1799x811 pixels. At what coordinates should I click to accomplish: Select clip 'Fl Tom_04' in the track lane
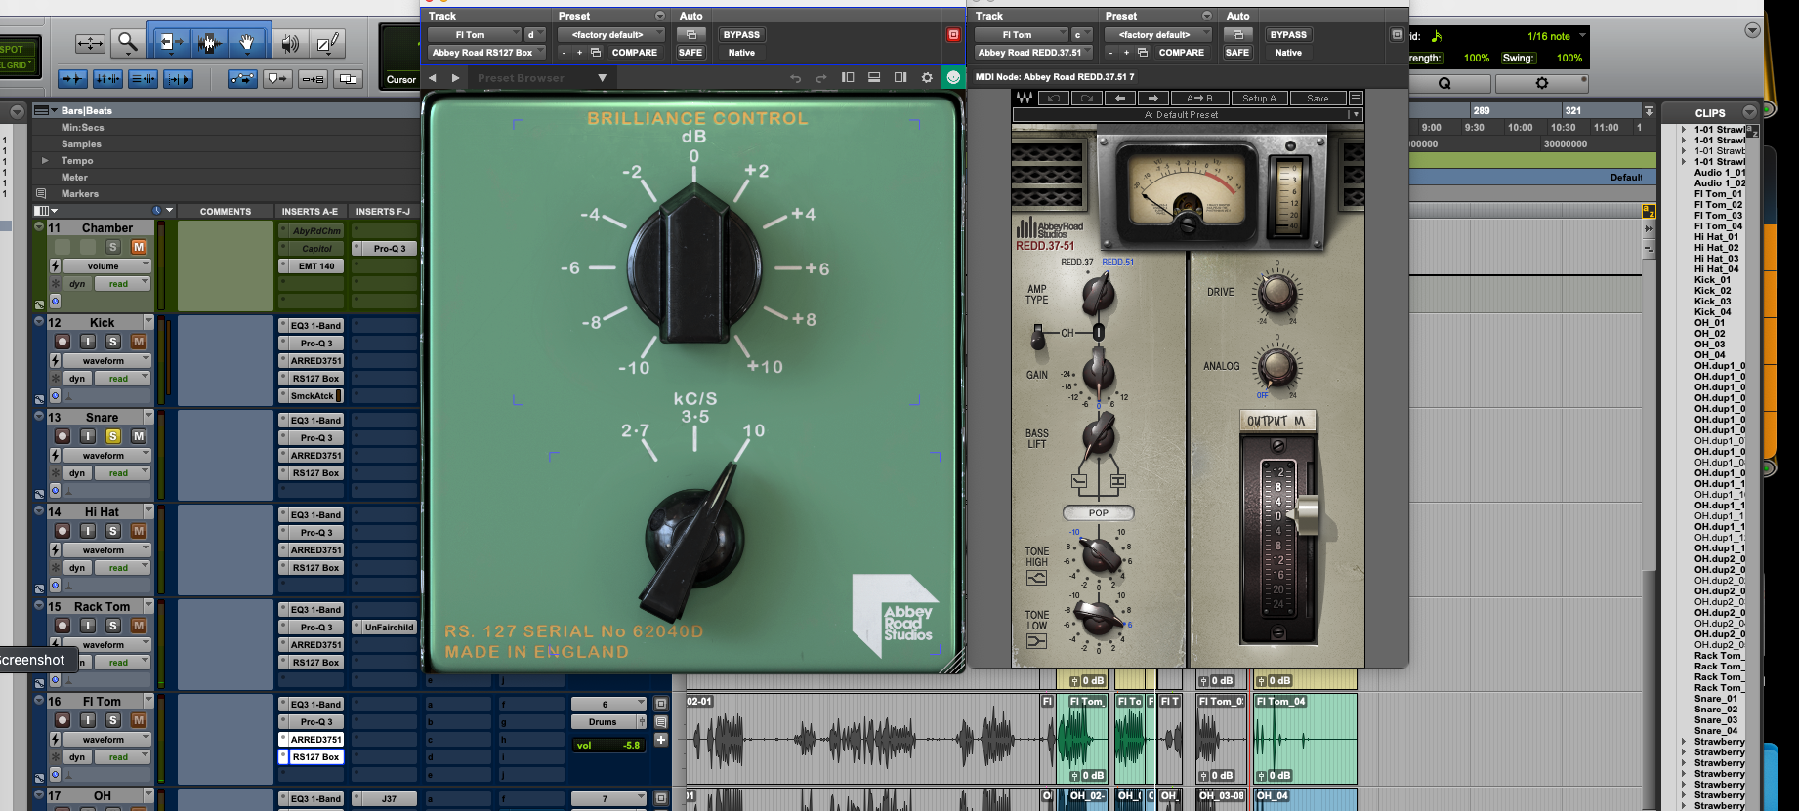pos(1305,738)
